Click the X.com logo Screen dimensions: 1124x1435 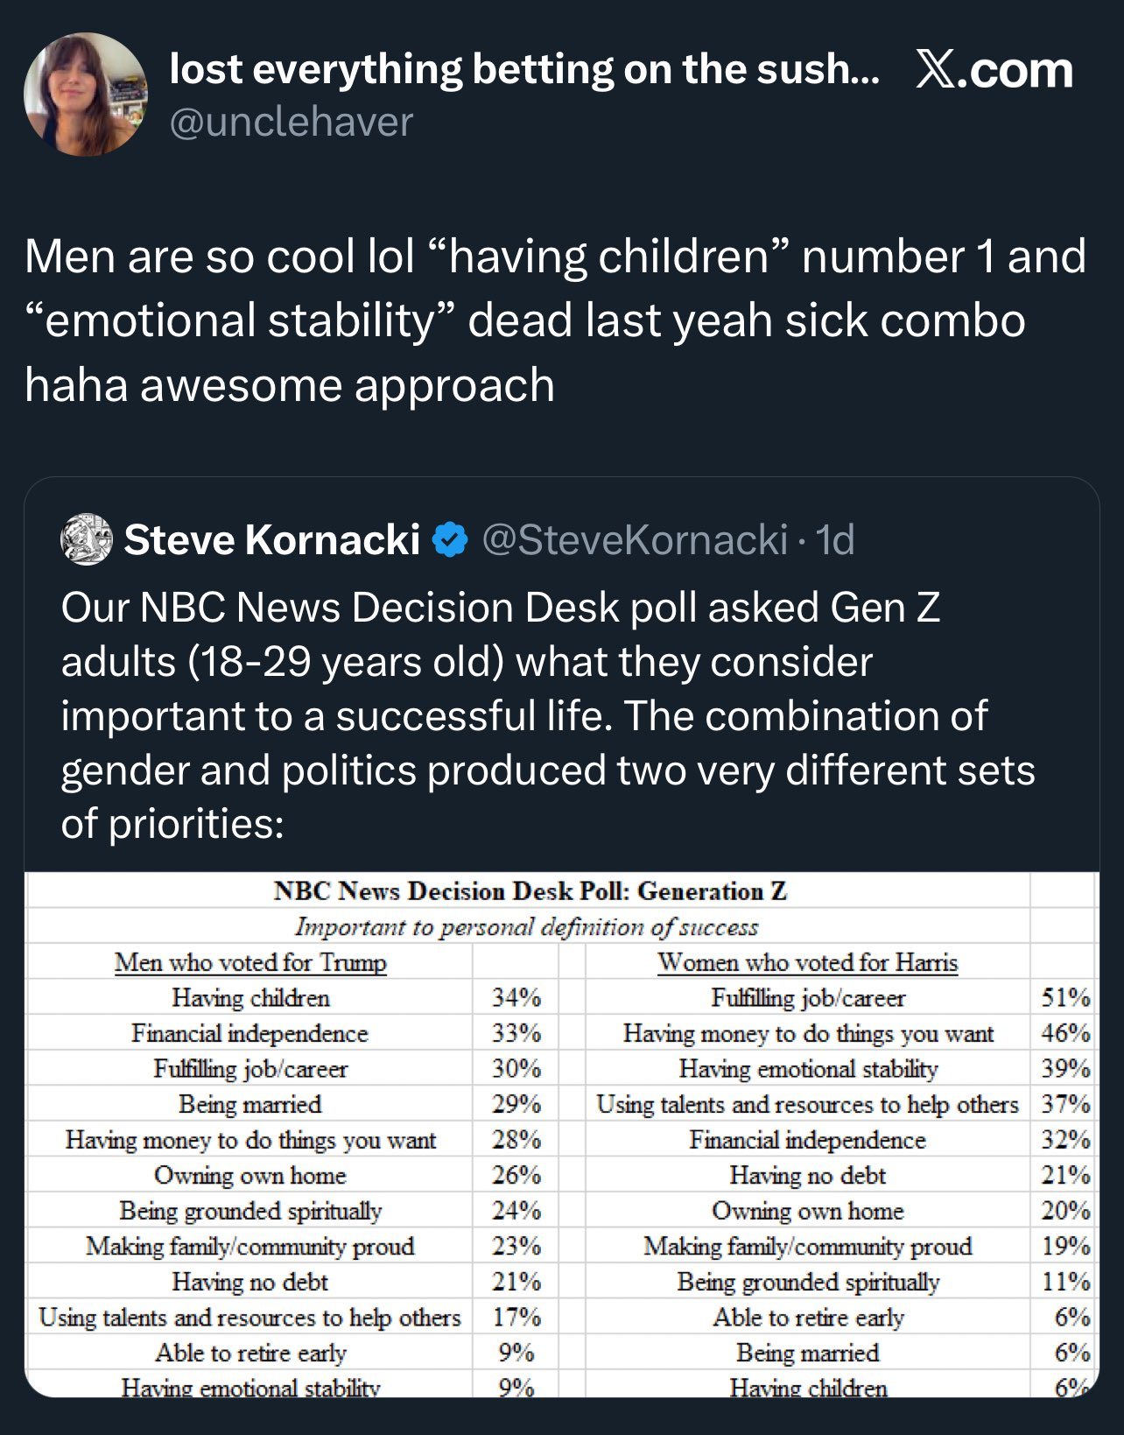point(994,70)
